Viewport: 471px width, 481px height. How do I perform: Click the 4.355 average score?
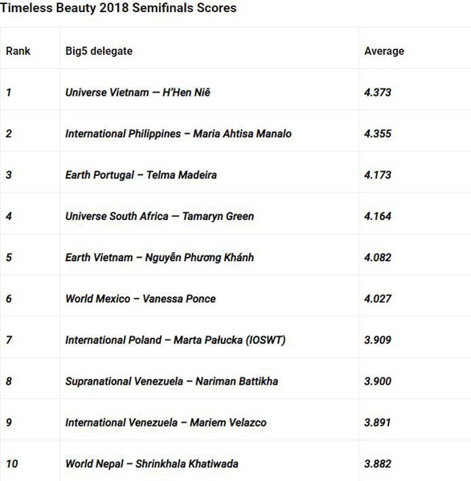click(378, 134)
